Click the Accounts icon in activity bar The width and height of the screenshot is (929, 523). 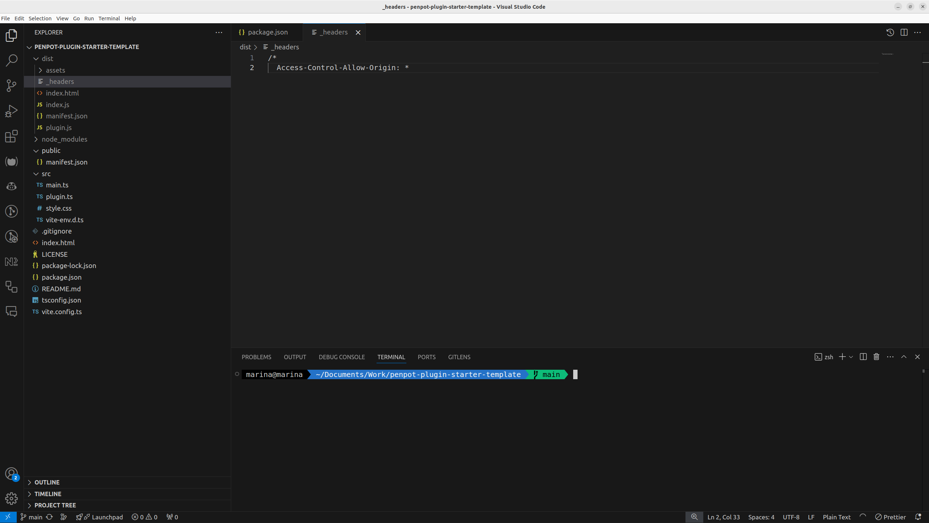click(x=12, y=474)
